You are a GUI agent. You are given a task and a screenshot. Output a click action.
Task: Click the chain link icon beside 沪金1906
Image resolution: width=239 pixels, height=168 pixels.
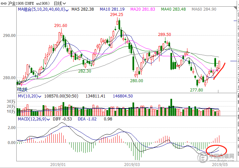tap(4, 3)
